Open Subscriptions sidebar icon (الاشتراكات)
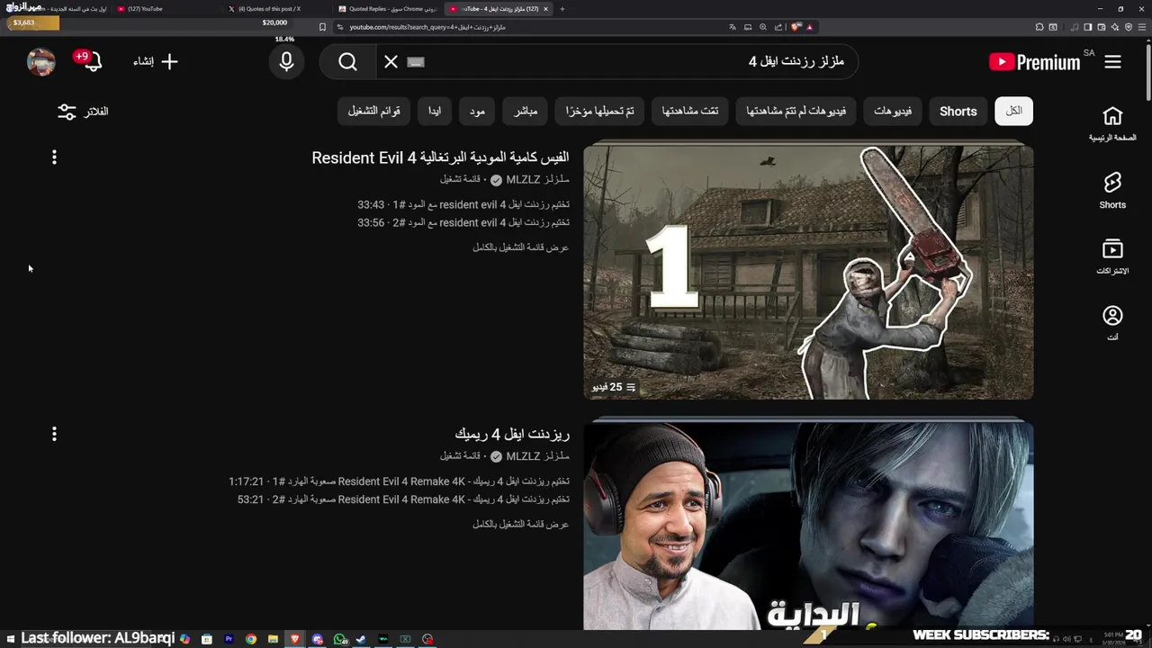The width and height of the screenshot is (1152, 648). pyautogui.click(x=1112, y=256)
